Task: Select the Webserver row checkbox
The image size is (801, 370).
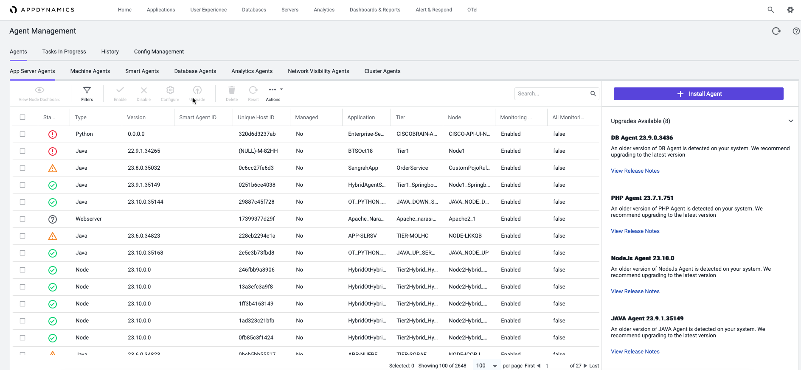Action: click(22, 219)
